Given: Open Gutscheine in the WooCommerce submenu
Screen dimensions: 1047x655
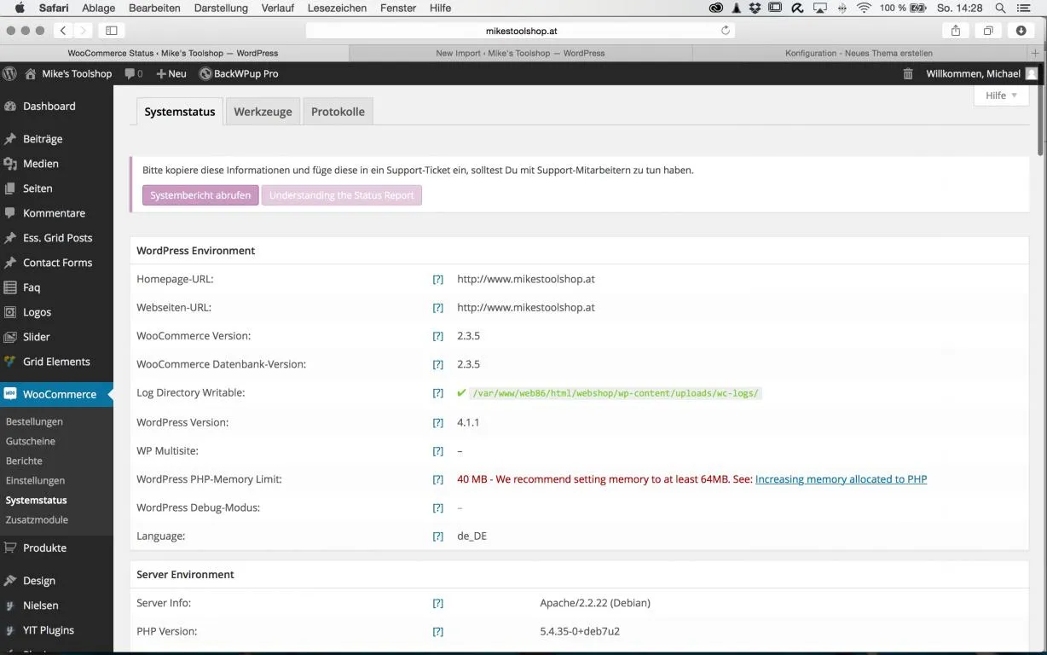Looking at the screenshot, I should pyautogui.click(x=31, y=441).
